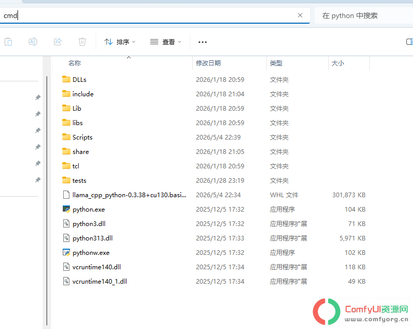Viewport: 413px width, 329px height.
Task: Open the sort (排序) dropdown
Action: point(120,42)
